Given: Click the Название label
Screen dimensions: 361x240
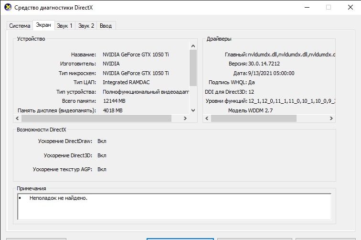Looking at the screenshot, I should pyautogui.click(x=84, y=55).
